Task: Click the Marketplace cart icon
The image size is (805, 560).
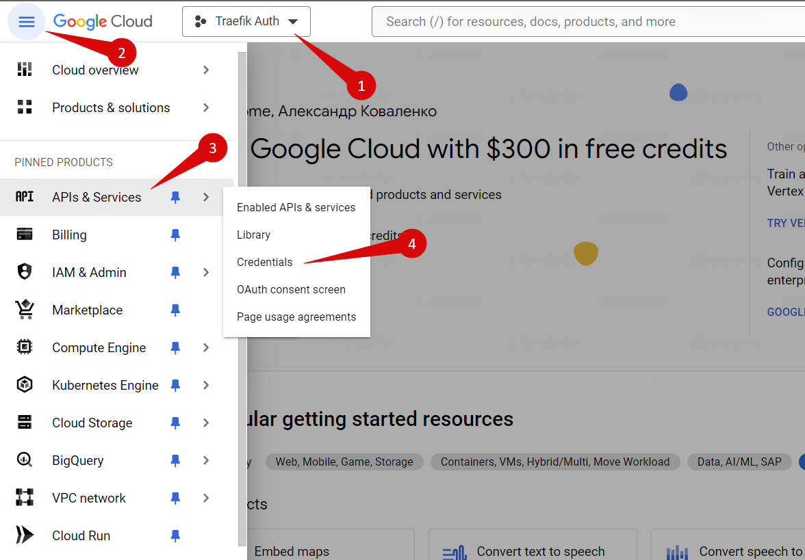Action: click(x=25, y=310)
